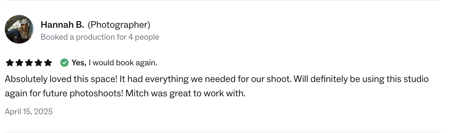Click "Mitch was great to work with." sentence
This screenshot has width=457, height=133.
pyautogui.click(x=185, y=94)
